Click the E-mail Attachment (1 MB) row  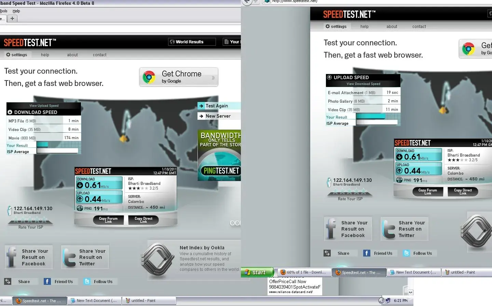(363, 92)
